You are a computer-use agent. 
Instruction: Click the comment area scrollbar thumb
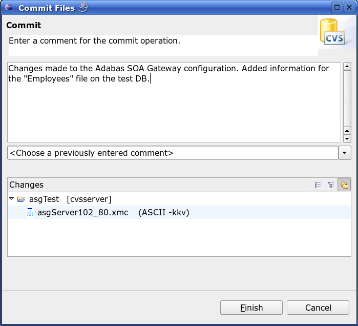click(x=347, y=99)
